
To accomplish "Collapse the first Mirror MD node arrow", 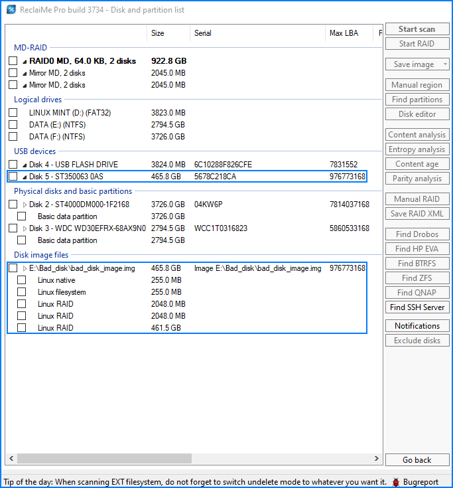I will (x=25, y=74).
